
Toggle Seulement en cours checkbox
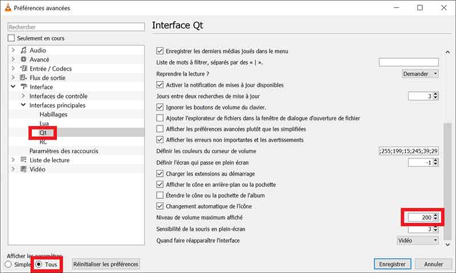click(x=11, y=38)
